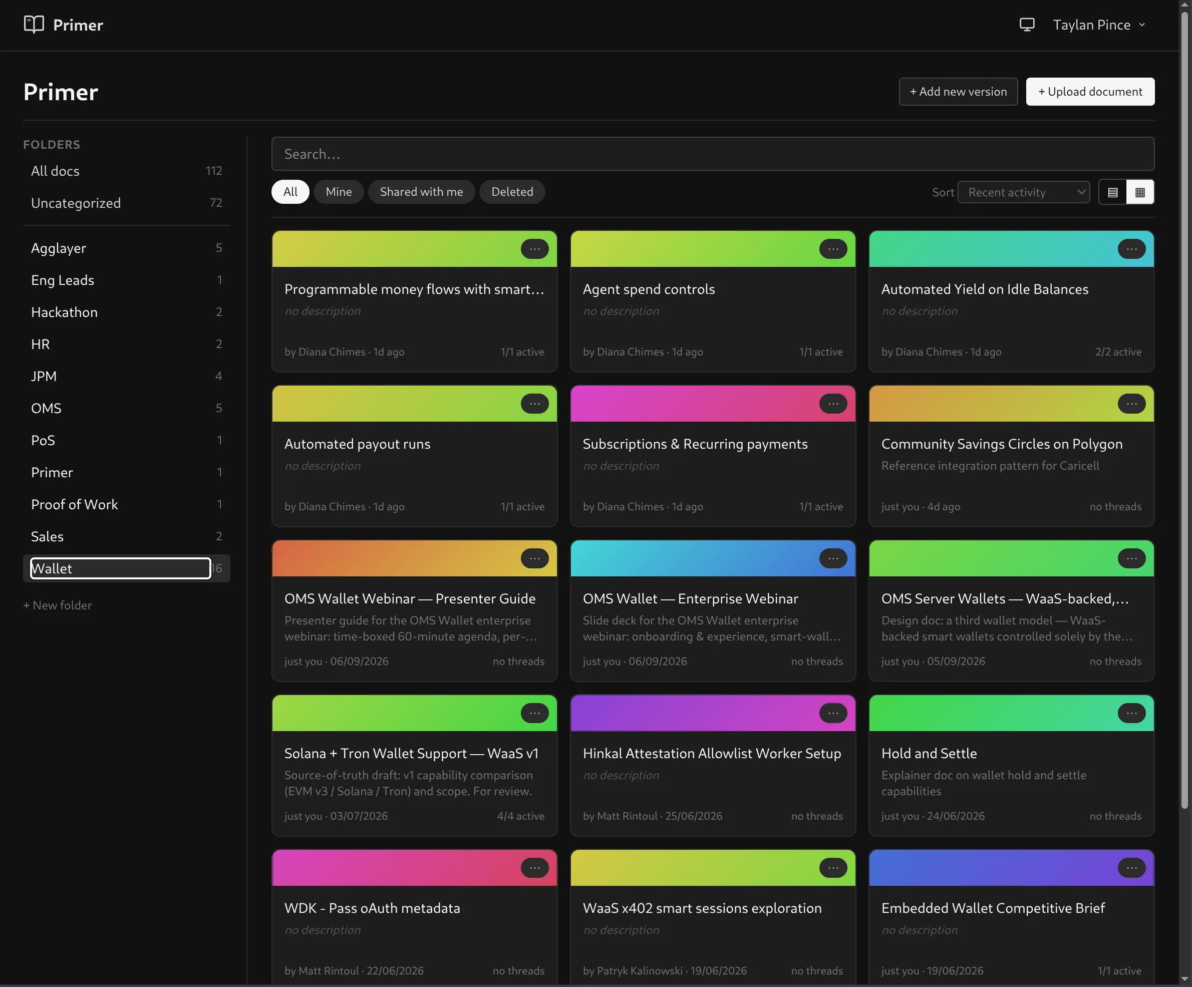Open options menu on Subscriptions & Recurring payments card
The height and width of the screenshot is (987, 1192).
point(833,404)
